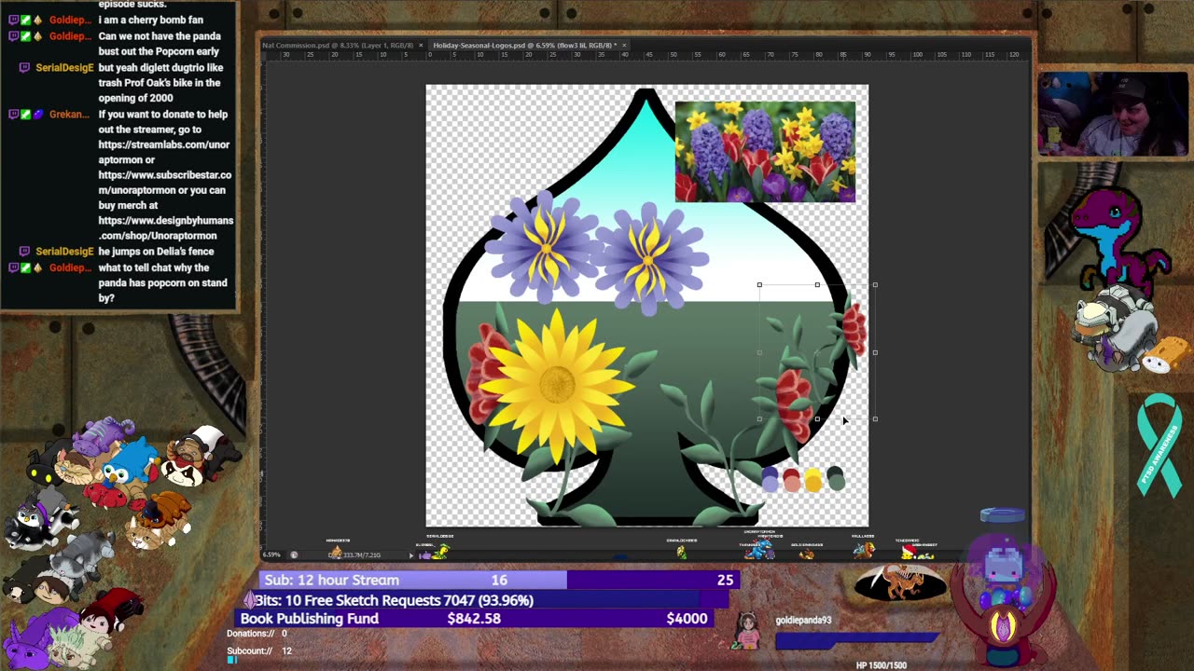Click the Goldiep name beside "cherry bomb fan"

70,21
